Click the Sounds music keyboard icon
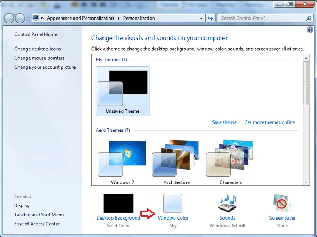 coord(228,204)
